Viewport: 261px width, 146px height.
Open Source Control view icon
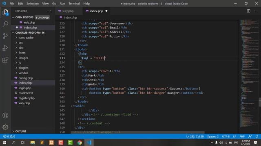click(5, 36)
